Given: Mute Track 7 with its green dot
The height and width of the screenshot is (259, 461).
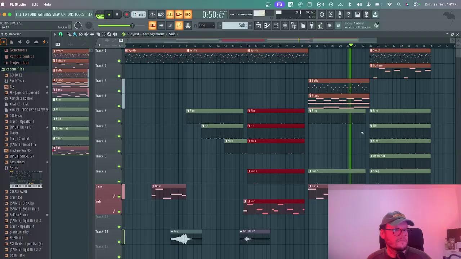Looking at the screenshot, I should tap(119, 151).
